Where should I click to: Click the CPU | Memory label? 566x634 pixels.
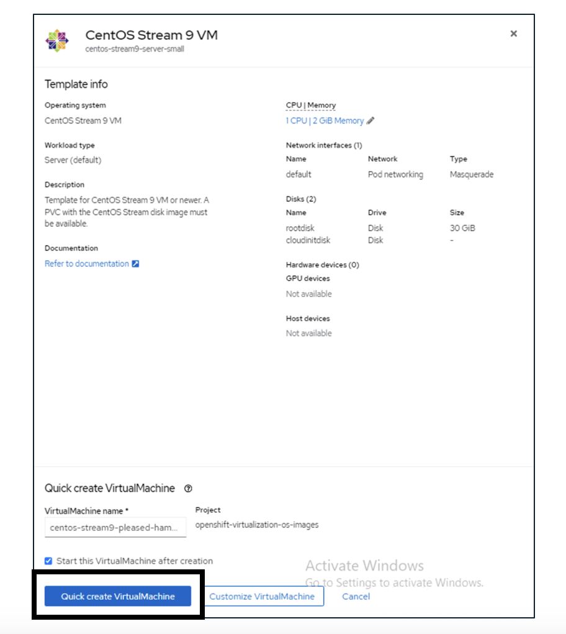pyautogui.click(x=311, y=105)
